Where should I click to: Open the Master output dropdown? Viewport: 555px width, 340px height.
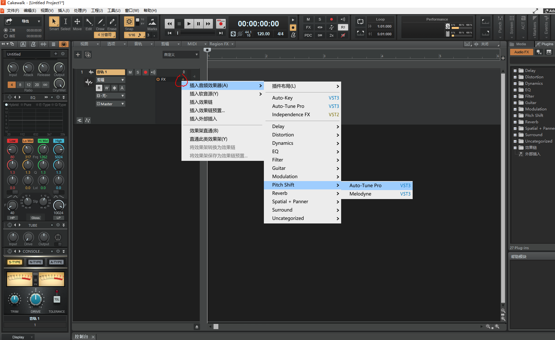point(111,104)
